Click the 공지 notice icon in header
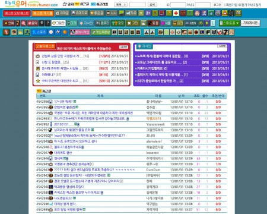The height and width of the screenshot is (214, 267). coord(68,4)
